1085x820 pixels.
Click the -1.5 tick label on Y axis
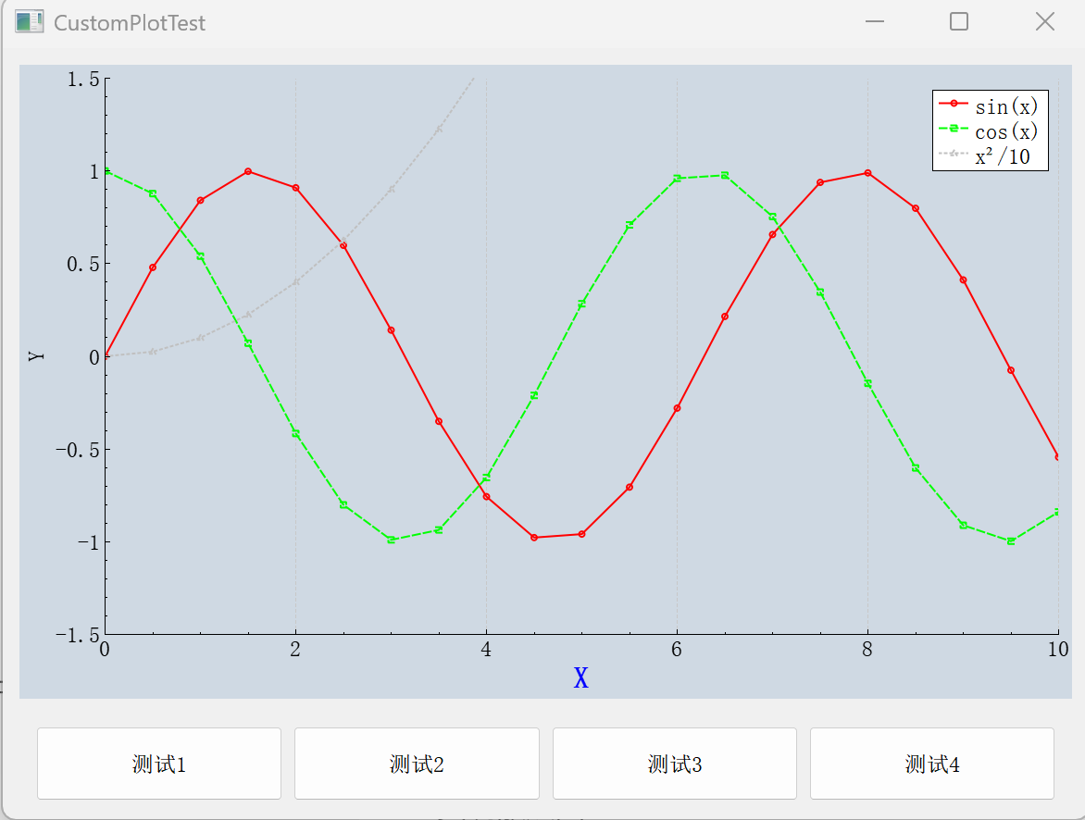pyautogui.click(x=78, y=635)
